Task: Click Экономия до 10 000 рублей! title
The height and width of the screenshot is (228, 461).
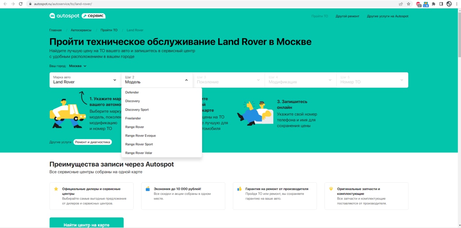Action: click(x=177, y=189)
